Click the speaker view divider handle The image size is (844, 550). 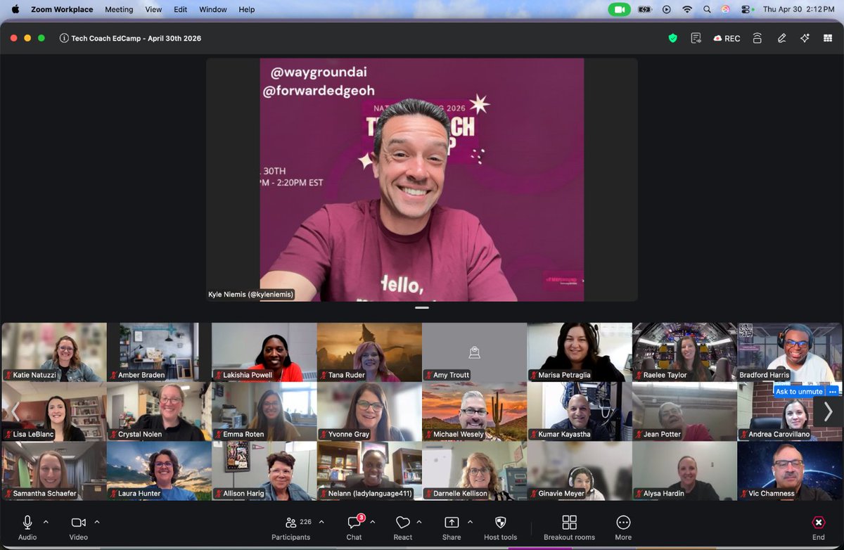coord(422,307)
